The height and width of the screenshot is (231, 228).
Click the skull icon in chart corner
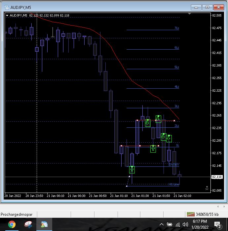(207, 188)
